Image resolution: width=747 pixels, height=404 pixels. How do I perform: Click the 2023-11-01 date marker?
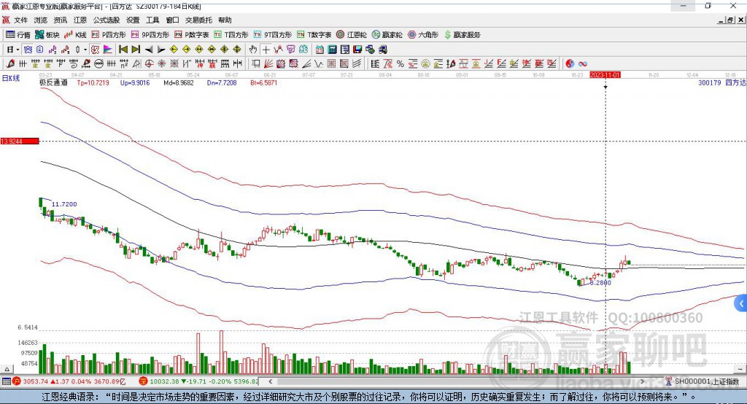605,75
